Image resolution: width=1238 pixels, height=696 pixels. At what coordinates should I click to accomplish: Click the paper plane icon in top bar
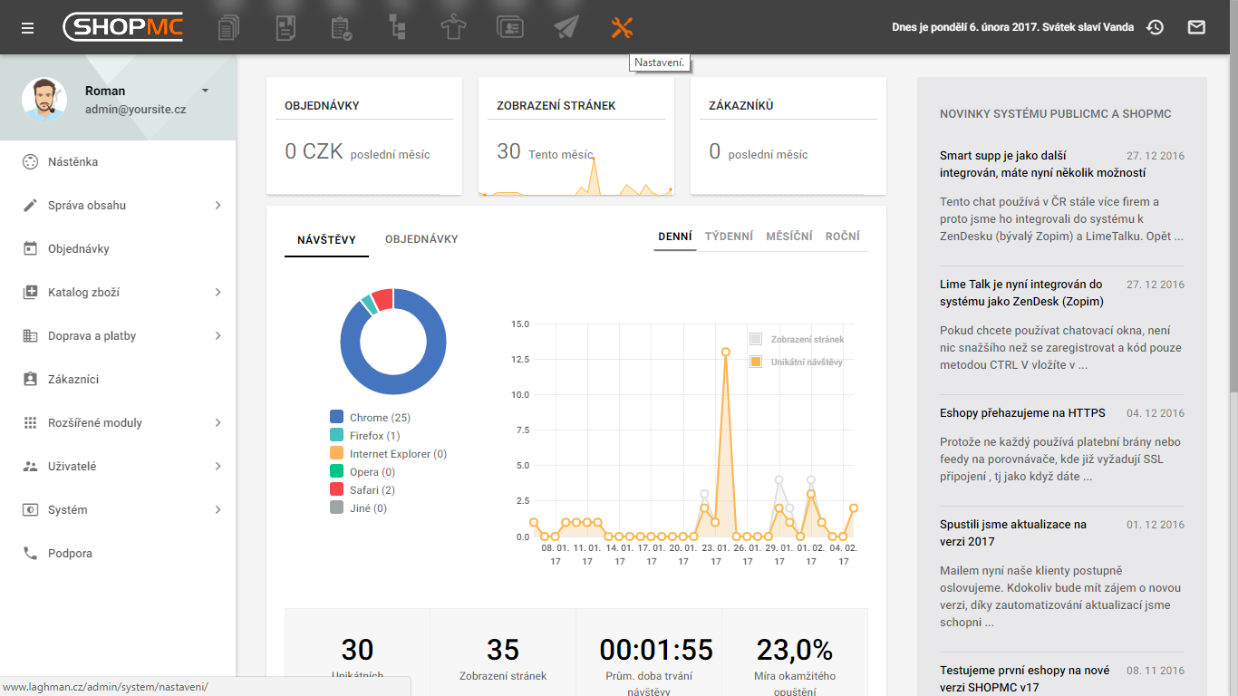tap(566, 27)
